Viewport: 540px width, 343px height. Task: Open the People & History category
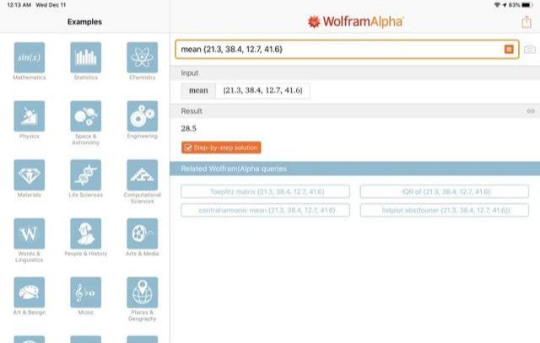pos(86,233)
